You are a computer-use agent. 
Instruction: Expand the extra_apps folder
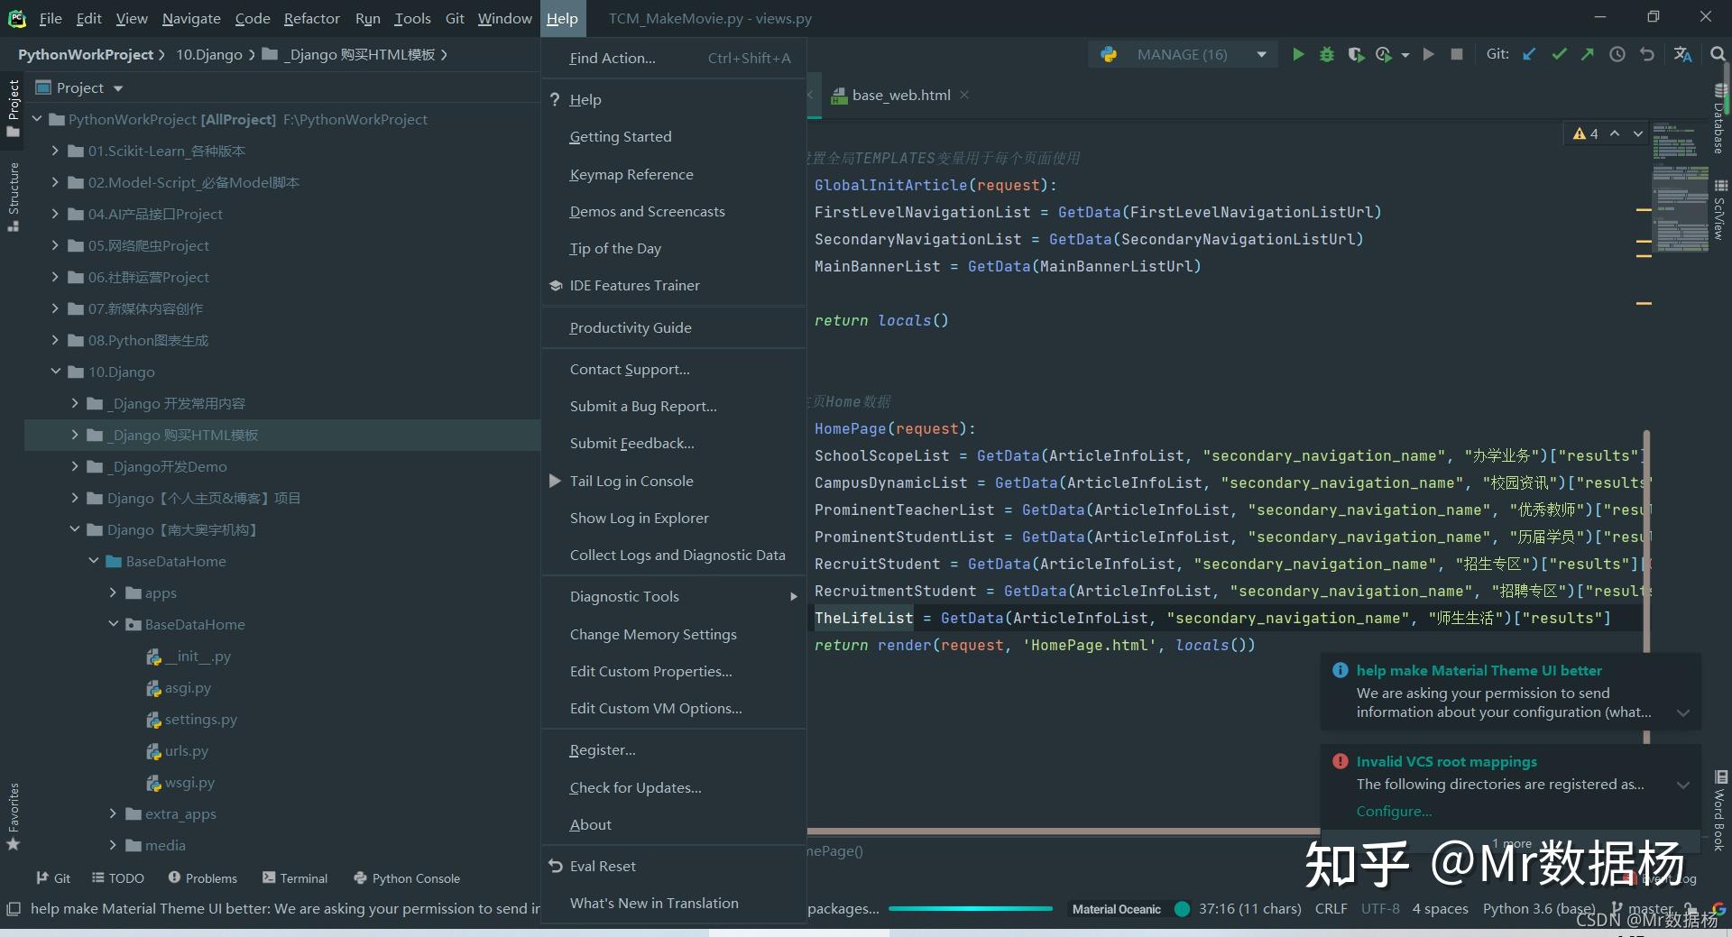point(113,813)
